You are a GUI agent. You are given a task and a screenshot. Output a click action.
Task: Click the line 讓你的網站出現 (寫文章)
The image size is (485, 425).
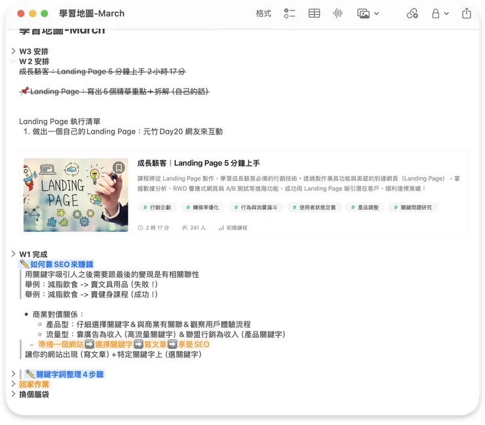point(113,354)
